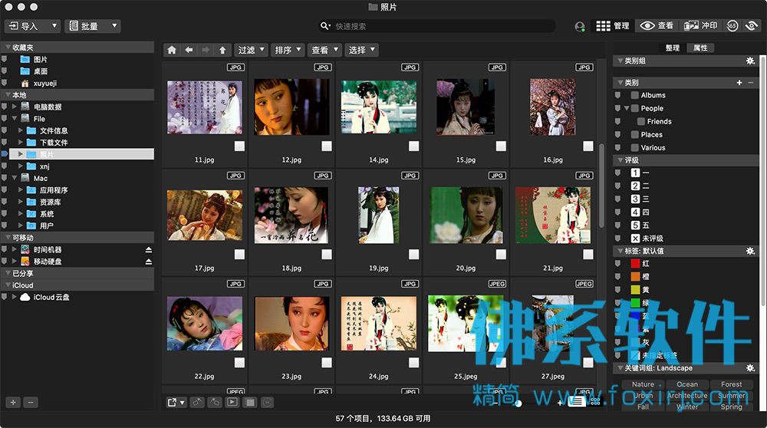Select the 红 red label swatch
Viewport: 767px width, 428px height.
pos(635,264)
